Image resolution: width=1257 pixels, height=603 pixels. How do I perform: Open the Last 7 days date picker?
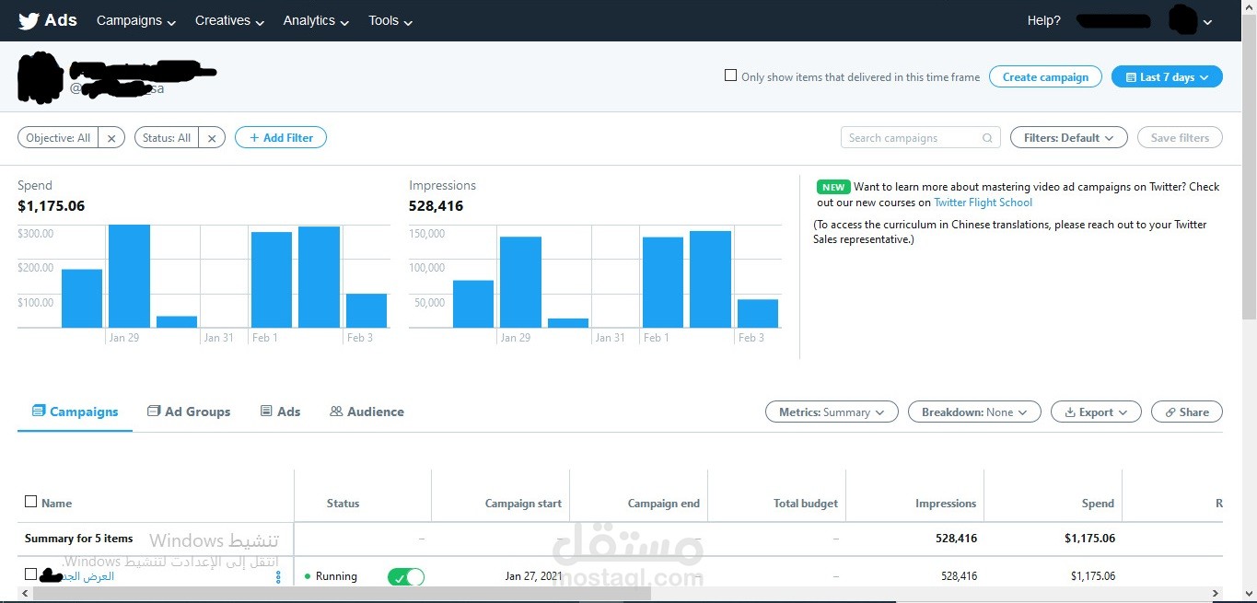[1167, 76]
